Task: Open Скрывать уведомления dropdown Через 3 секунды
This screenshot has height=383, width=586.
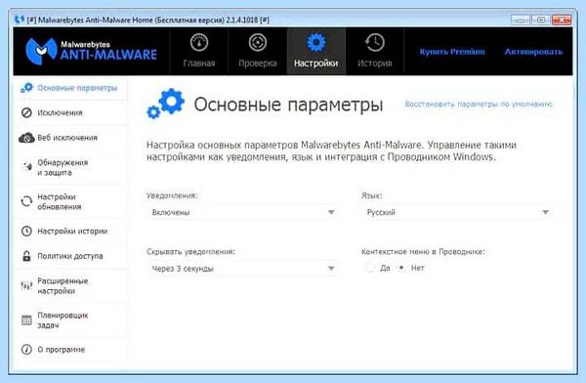Action: pos(243,268)
